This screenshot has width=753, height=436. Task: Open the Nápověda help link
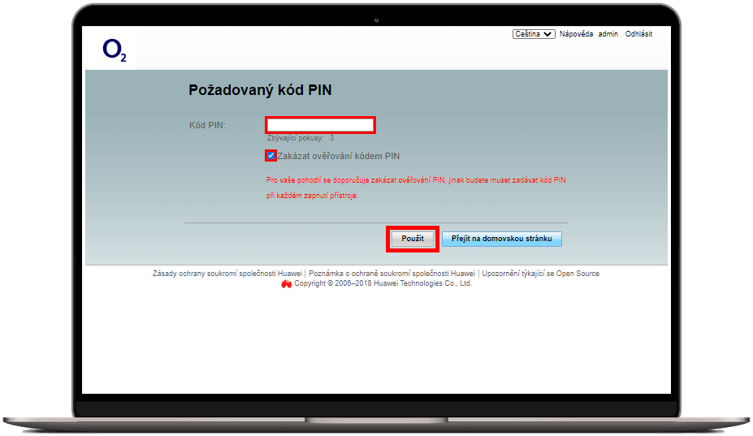(x=576, y=34)
